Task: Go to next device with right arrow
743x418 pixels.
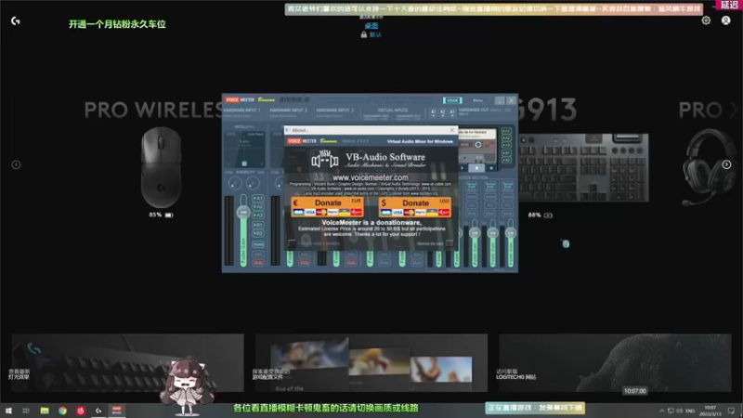Action: pyautogui.click(x=726, y=164)
